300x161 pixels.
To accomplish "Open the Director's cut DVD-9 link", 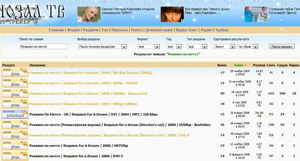I will point(109,135).
